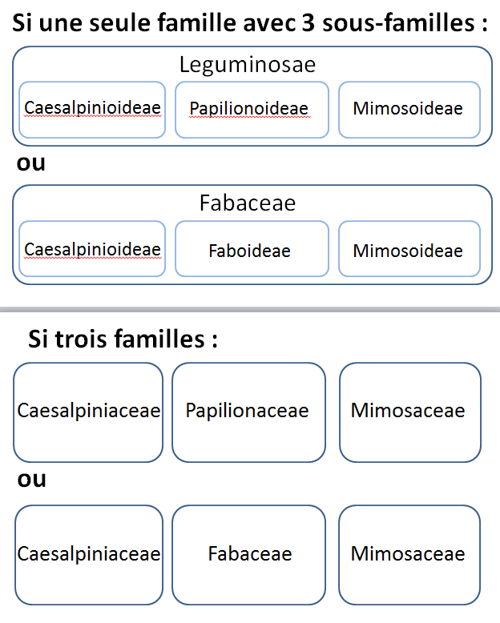Select the Papilionoideae box
Screen dimensions: 500x623
pos(249,109)
